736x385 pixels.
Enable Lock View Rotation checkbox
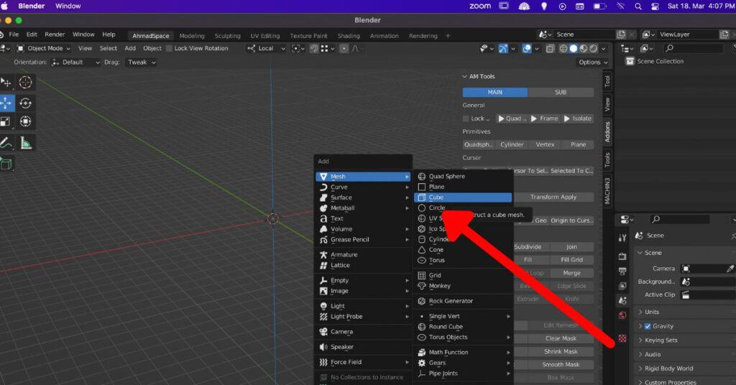coord(169,48)
